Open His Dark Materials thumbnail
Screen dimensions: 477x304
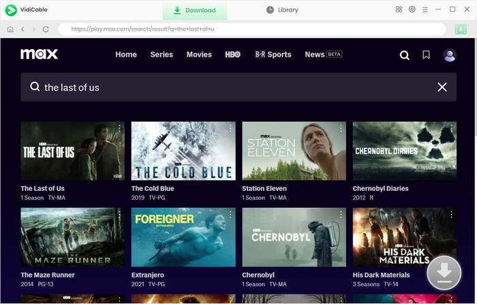(405, 237)
